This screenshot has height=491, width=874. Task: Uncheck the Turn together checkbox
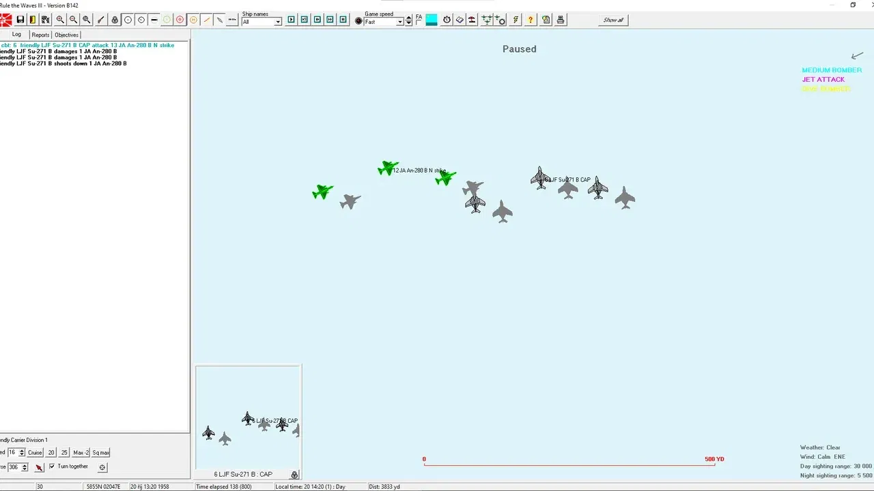click(x=52, y=466)
